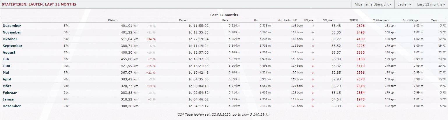Expand the Laufen sport selector
448x120 pixels.
pyautogui.click(x=405, y=4)
